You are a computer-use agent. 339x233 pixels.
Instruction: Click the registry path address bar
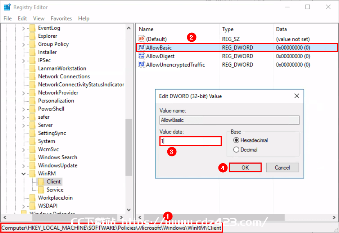point(112,228)
